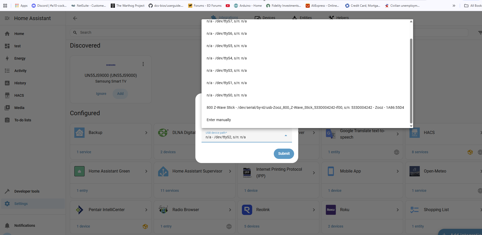Expand the Backup integration chevron
Viewport: 482px width, 235px height.
tap(146, 133)
